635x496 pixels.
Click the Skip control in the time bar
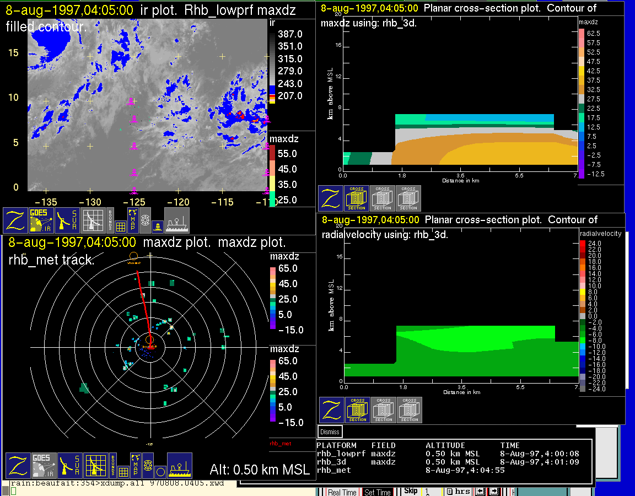coord(411,491)
